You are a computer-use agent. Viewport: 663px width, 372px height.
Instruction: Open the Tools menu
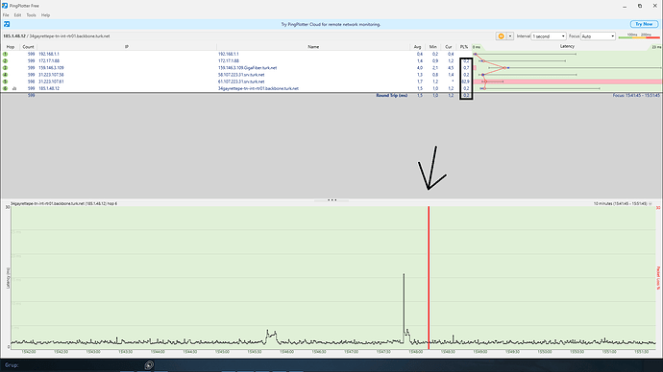pyautogui.click(x=32, y=15)
